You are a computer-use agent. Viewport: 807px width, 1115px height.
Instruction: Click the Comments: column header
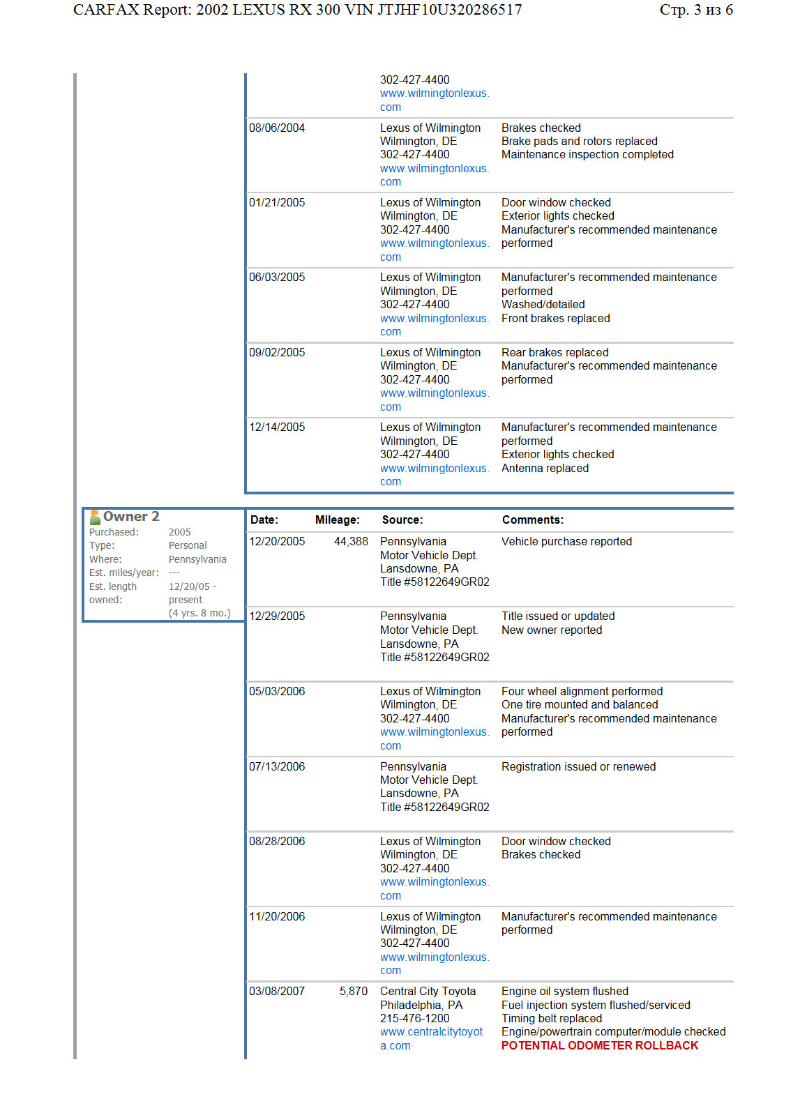pyautogui.click(x=533, y=520)
